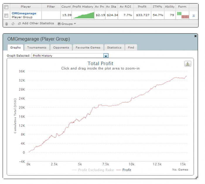Click the Profit History mini graph thumbnail
The height and width of the screenshot is (184, 205).
[x=83, y=15]
